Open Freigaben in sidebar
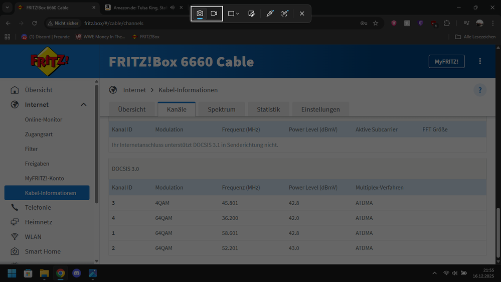Screen dimensions: 501x282 [x=37, y=164]
